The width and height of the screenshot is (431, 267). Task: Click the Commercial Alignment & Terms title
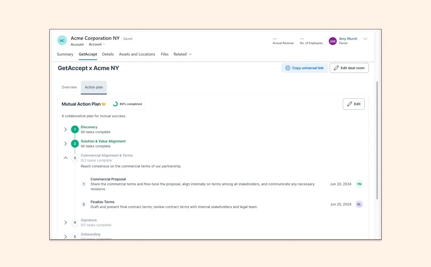click(107, 155)
